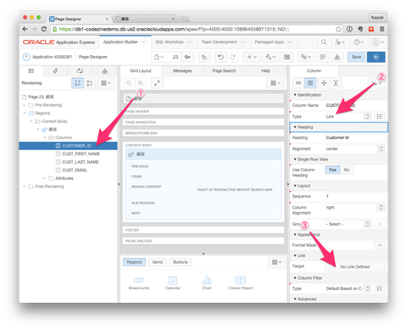Click the Redo icon in toolbar

click(x=232, y=57)
